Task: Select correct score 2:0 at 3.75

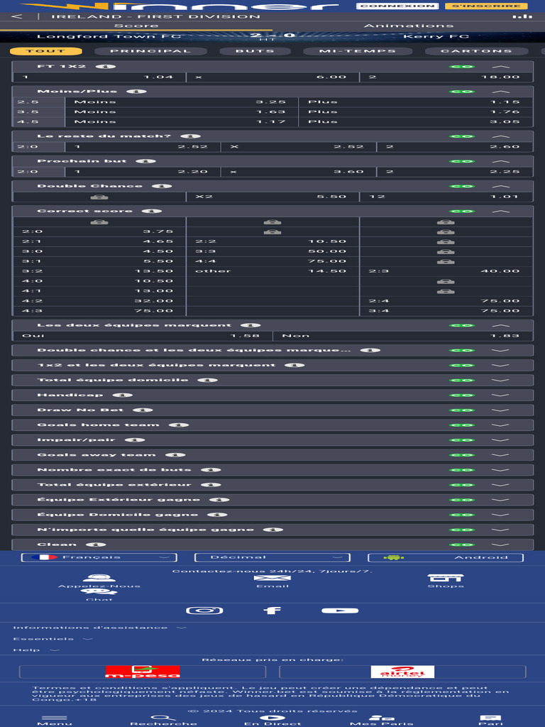Action: pos(99,231)
